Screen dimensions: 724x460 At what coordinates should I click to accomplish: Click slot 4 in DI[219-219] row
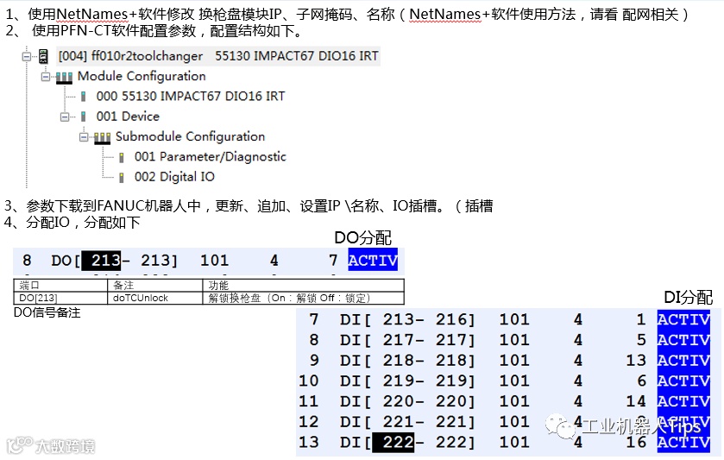click(577, 381)
